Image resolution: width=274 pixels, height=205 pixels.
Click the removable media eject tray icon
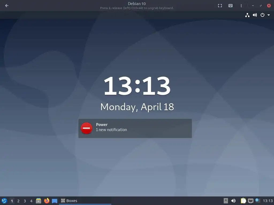click(226, 201)
